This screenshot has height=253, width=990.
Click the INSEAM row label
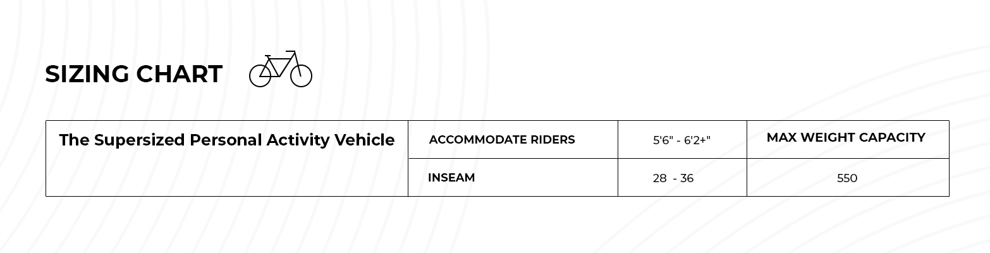coord(451,178)
